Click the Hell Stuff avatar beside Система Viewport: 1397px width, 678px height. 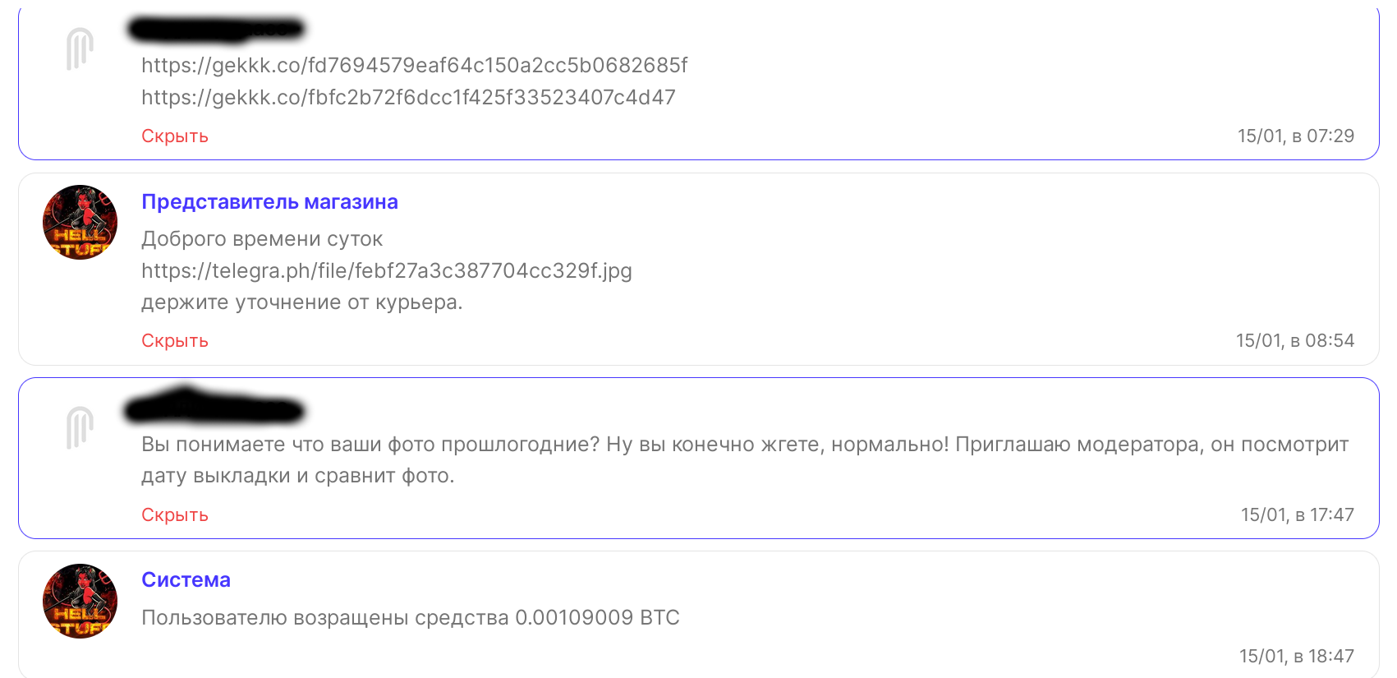pos(80,601)
